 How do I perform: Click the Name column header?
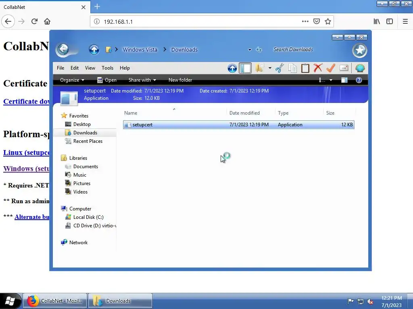[174, 113]
